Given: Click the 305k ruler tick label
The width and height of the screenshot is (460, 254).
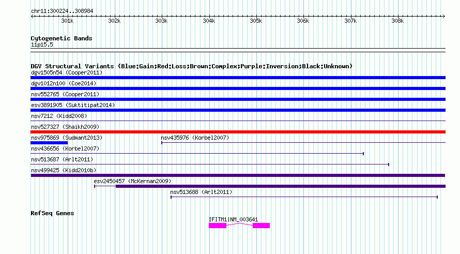Looking at the screenshot, I should pos(256,21).
